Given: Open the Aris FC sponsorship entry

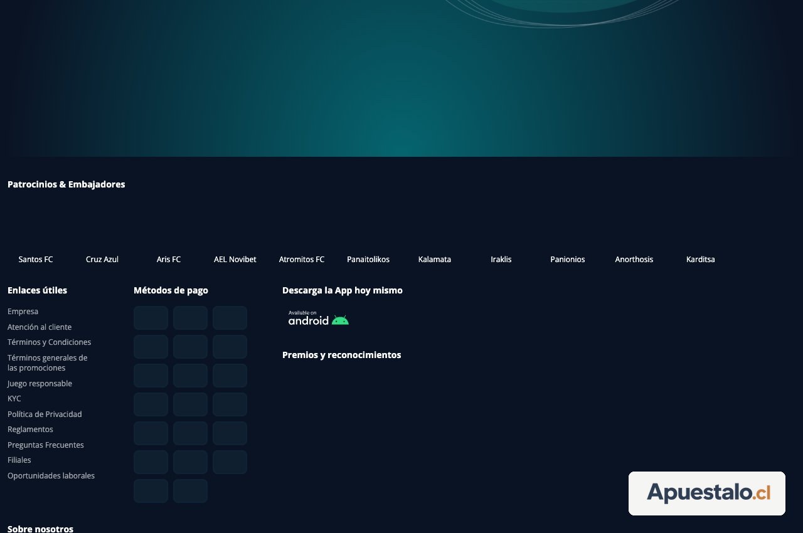Looking at the screenshot, I should [169, 260].
